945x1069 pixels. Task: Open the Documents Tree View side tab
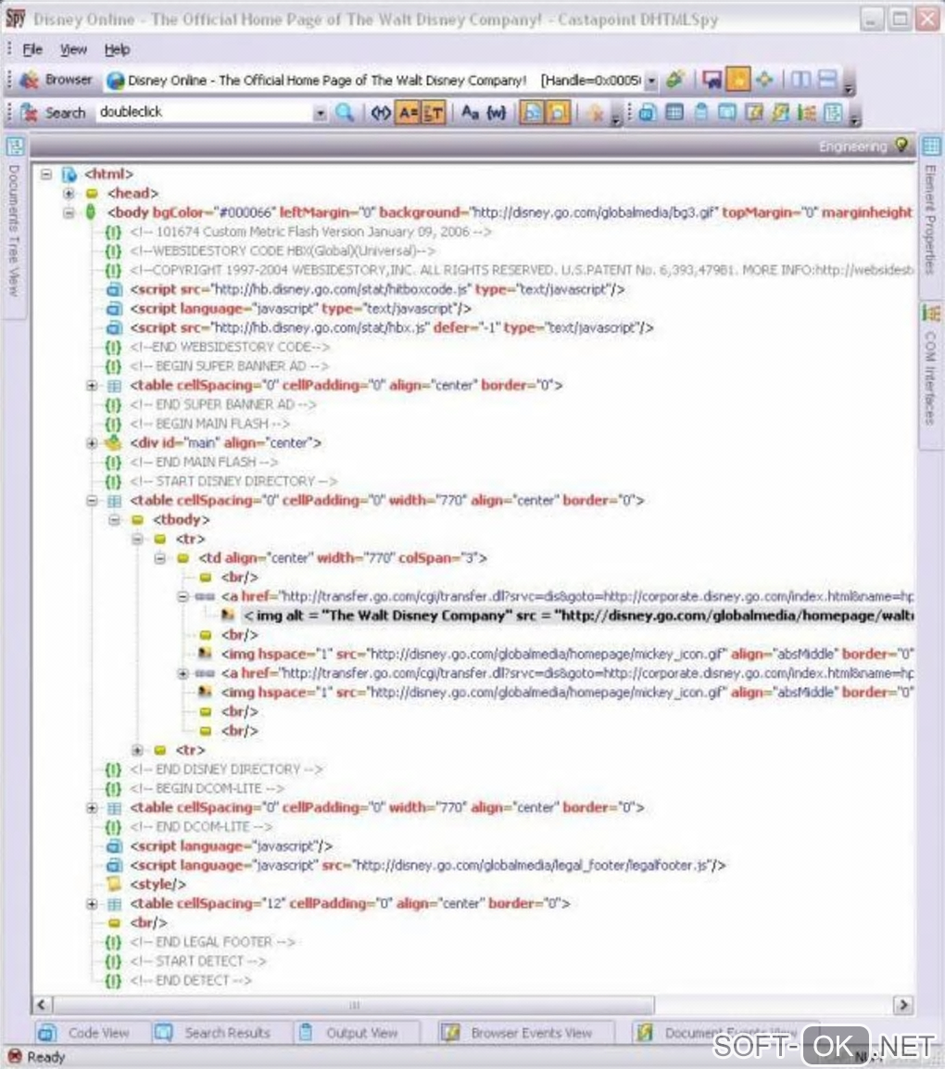pos(15,228)
